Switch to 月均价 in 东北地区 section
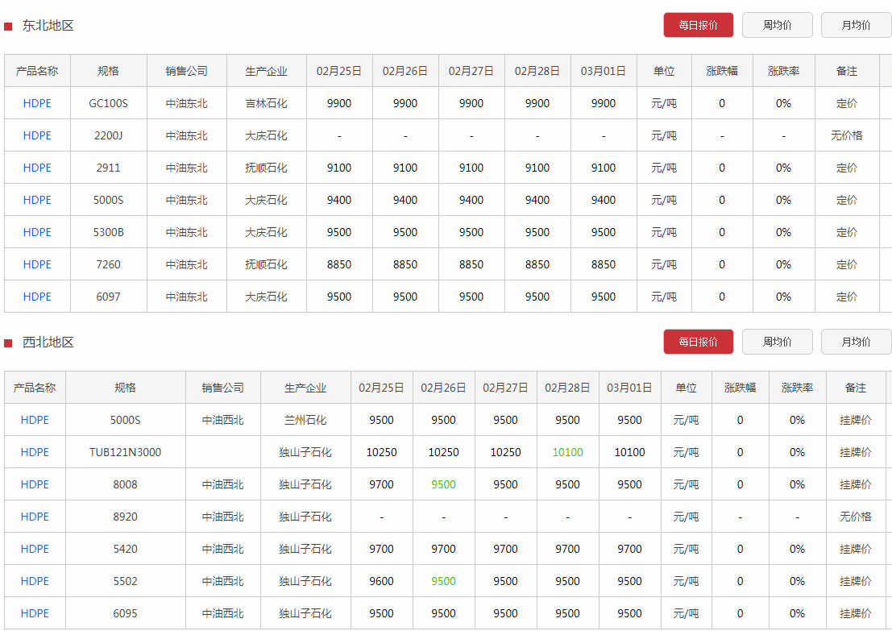This screenshot has width=892, height=631. (857, 25)
